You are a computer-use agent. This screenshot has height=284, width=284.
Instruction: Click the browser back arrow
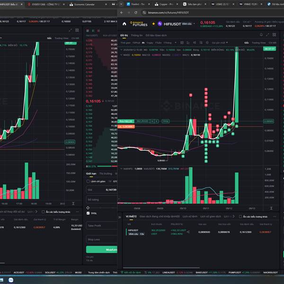122,12
